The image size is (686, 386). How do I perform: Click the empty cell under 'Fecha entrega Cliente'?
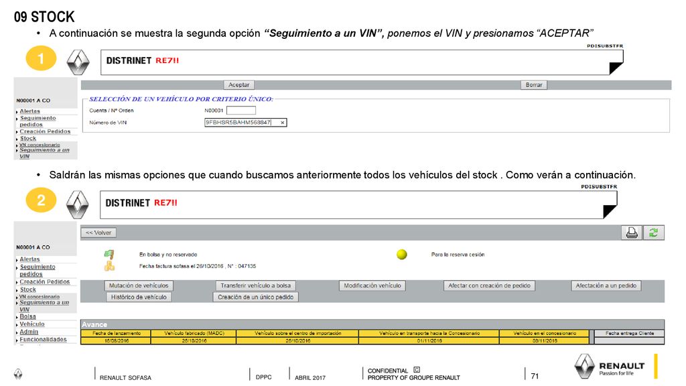(x=630, y=340)
